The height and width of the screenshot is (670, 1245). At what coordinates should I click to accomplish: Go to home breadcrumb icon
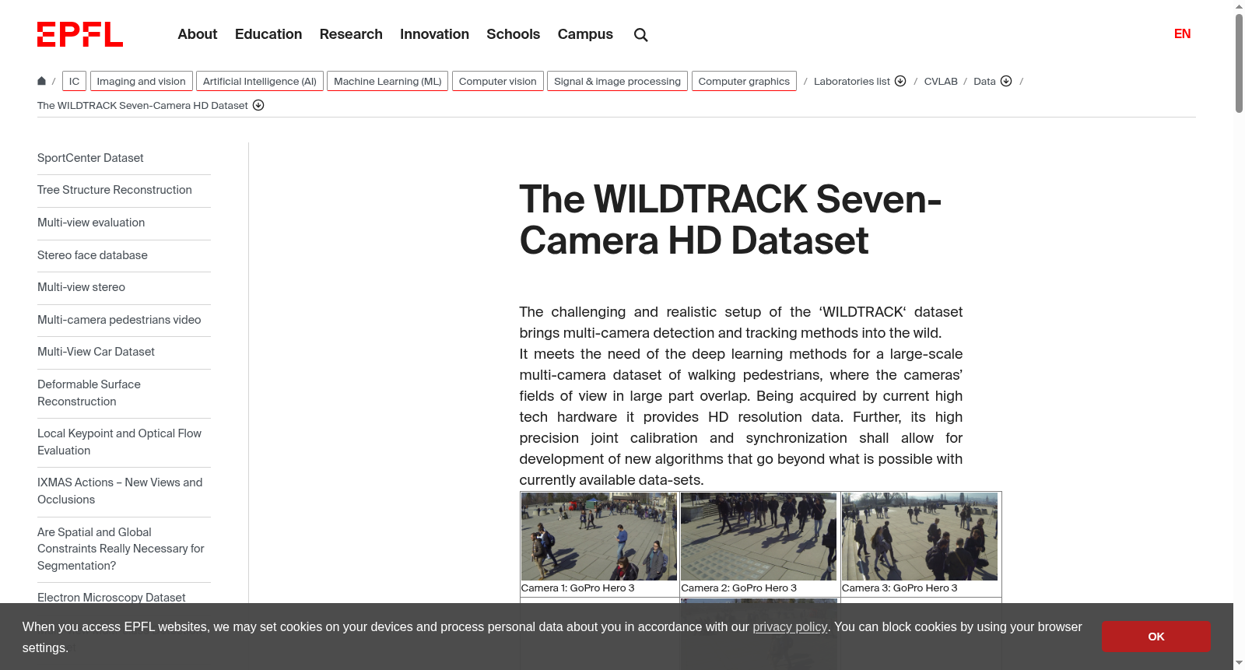point(42,81)
